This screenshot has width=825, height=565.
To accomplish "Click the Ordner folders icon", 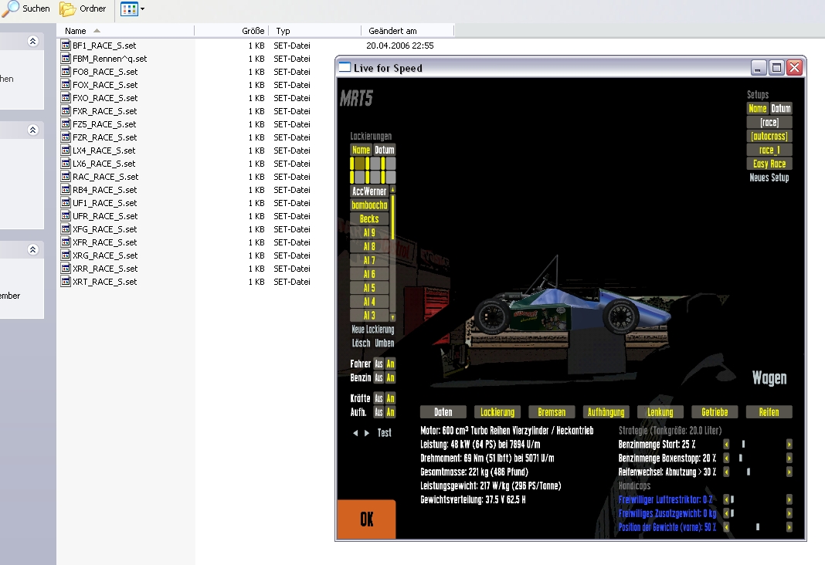I will pyautogui.click(x=67, y=9).
